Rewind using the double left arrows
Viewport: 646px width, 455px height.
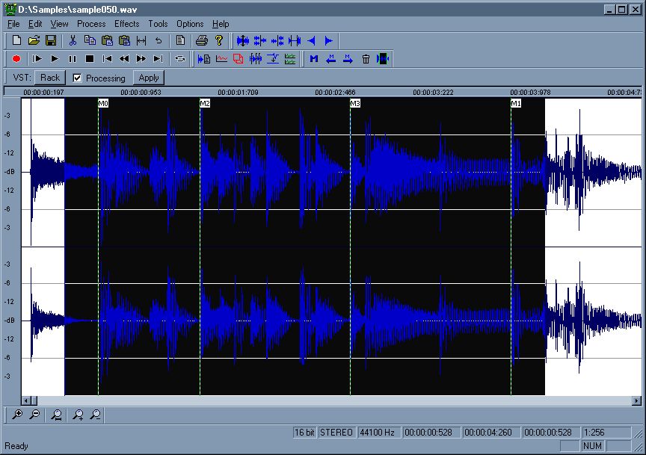tap(124, 59)
